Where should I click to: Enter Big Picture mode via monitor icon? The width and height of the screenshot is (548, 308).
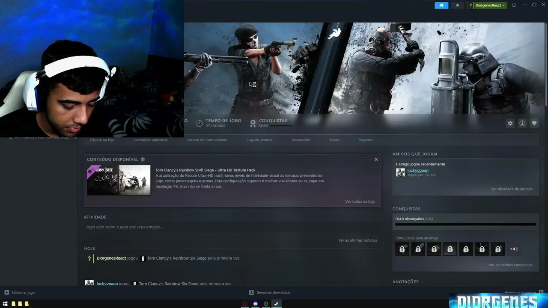tap(514, 6)
